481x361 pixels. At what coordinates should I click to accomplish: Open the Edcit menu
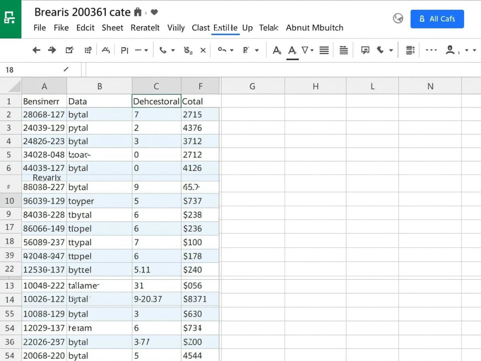[x=85, y=27]
